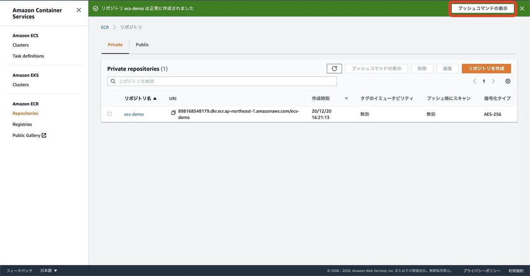Click the page number 1 indicator
Image resolution: width=530 pixels, height=276 pixels.
[x=484, y=81]
